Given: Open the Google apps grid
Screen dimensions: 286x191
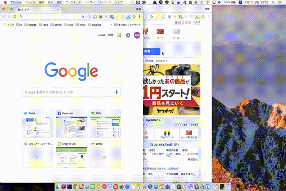Looking at the screenshot, I should tap(119, 35).
